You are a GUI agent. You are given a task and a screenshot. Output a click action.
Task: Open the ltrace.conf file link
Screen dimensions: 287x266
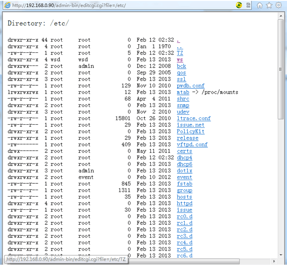tap(193, 118)
